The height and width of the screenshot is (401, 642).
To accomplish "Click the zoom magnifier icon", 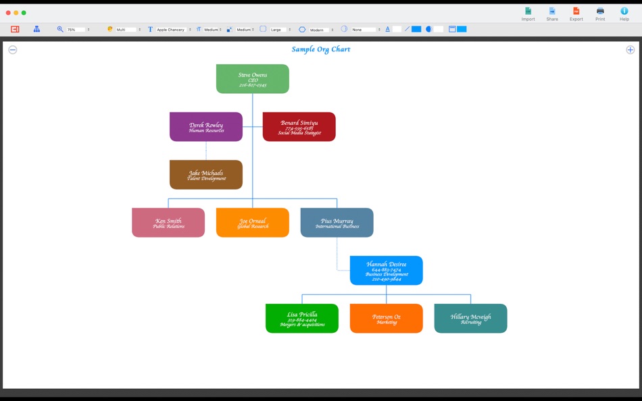I will (x=60, y=29).
